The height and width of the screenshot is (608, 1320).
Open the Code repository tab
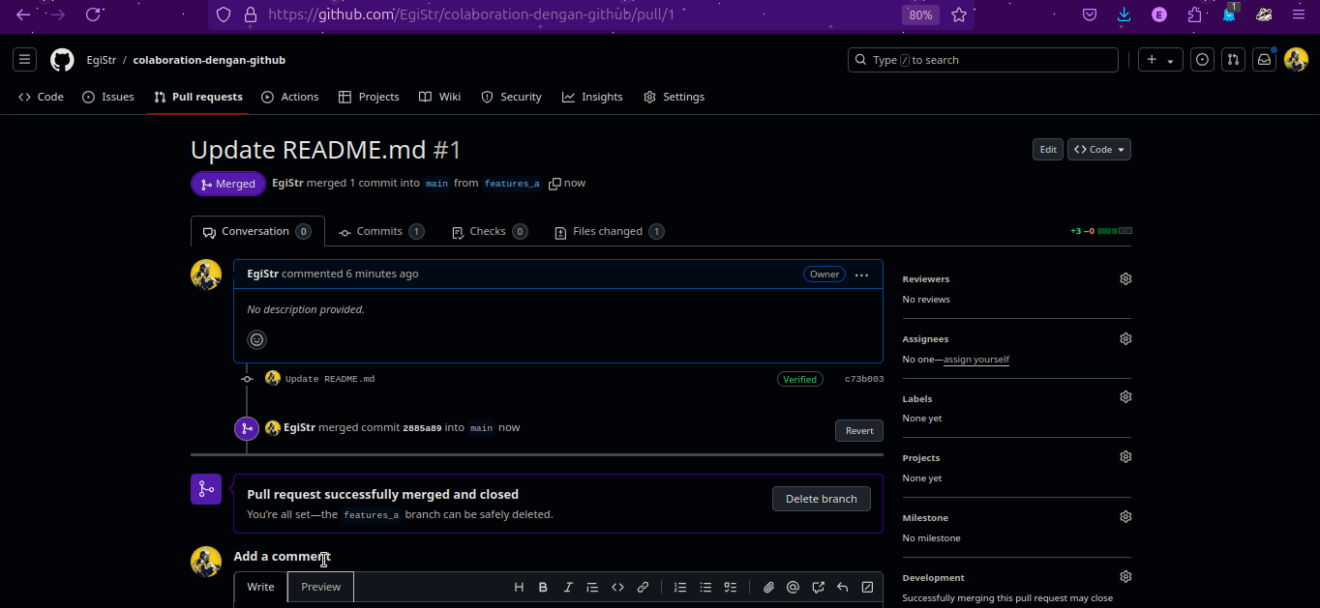pyautogui.click(x=41, y=97)
